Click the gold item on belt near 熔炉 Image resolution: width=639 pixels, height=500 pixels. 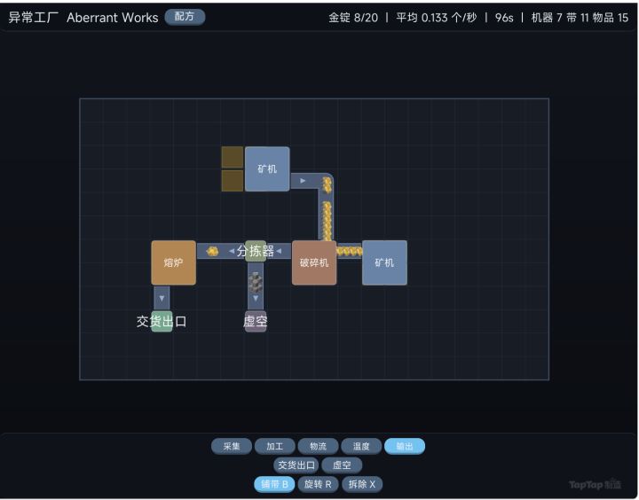pos(212,251)
